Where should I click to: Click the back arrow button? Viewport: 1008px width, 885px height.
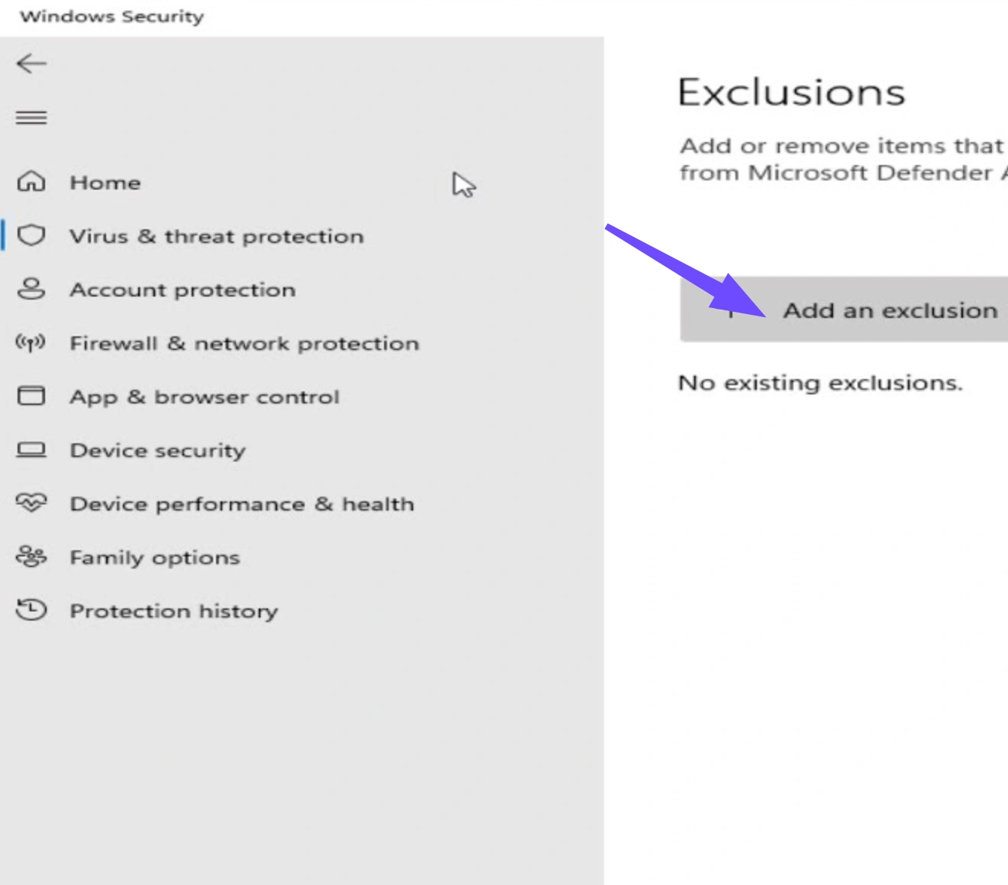[31, 63]
